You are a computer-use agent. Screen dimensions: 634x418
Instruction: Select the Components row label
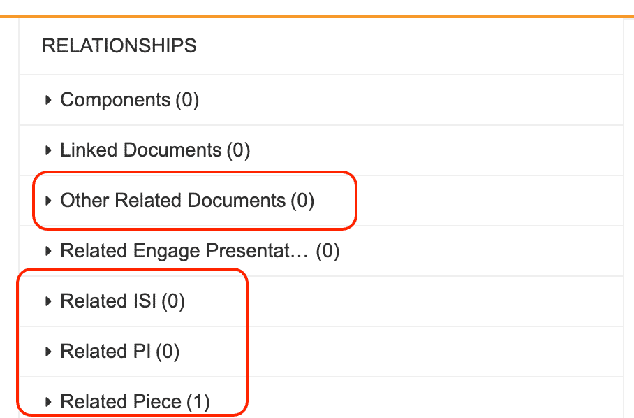point(115,100)
